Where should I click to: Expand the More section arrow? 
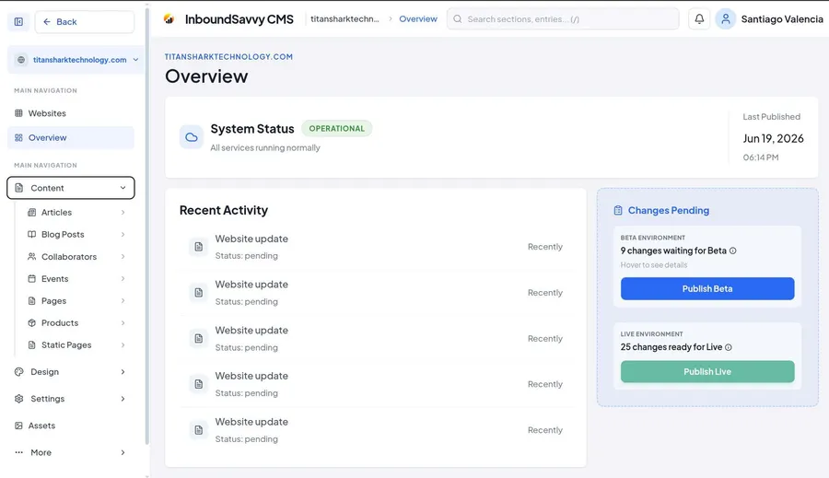[x=123, y=452]
